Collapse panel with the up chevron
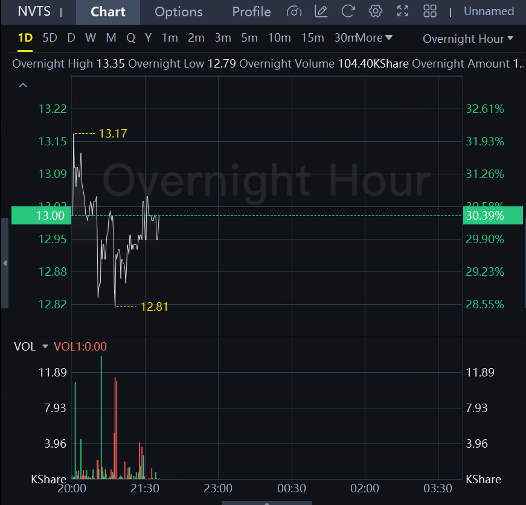The image size is (526, 505). pyautogui.click(x=23, y=86)
